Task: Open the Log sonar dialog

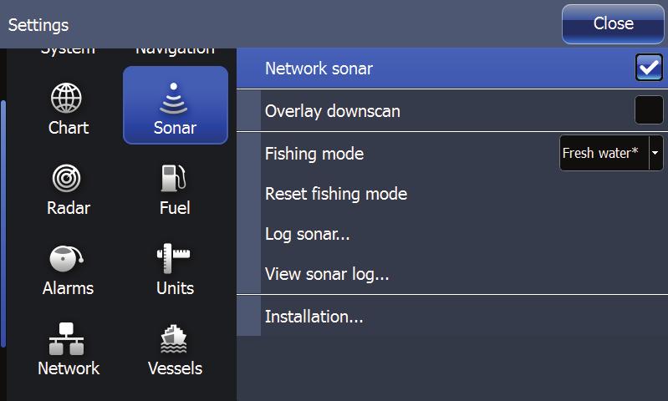Action: click(307, 234)
